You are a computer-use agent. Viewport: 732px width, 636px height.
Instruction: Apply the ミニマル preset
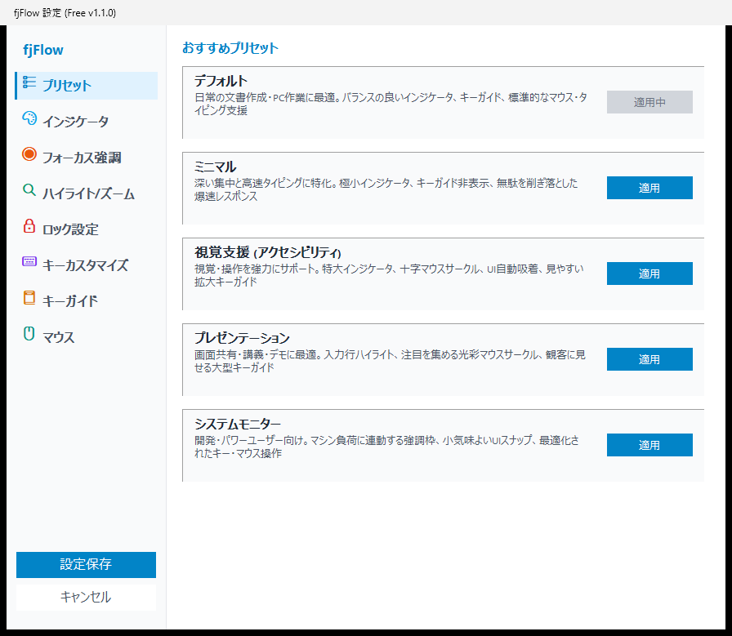tap(649, 188)
